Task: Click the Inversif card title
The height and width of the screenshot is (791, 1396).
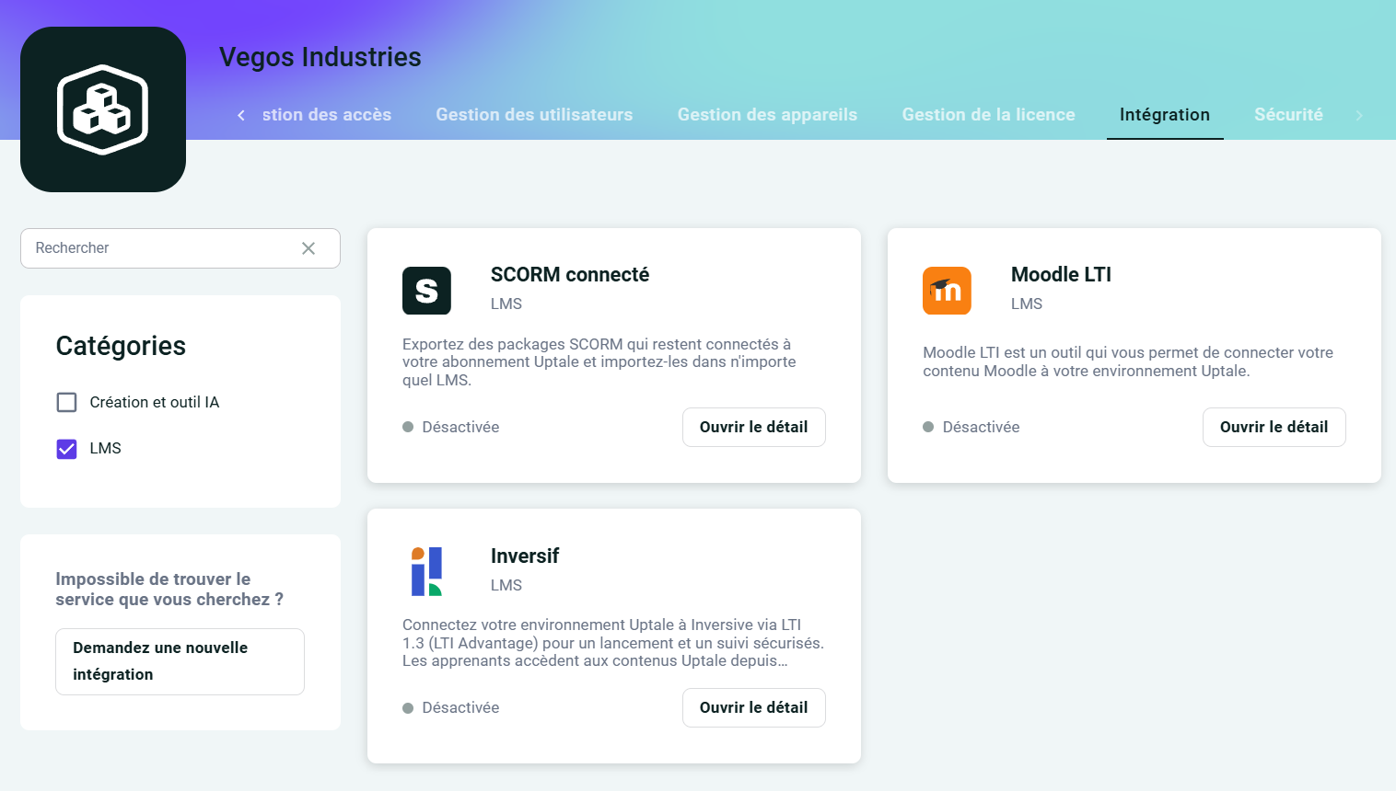Action: 525,556
